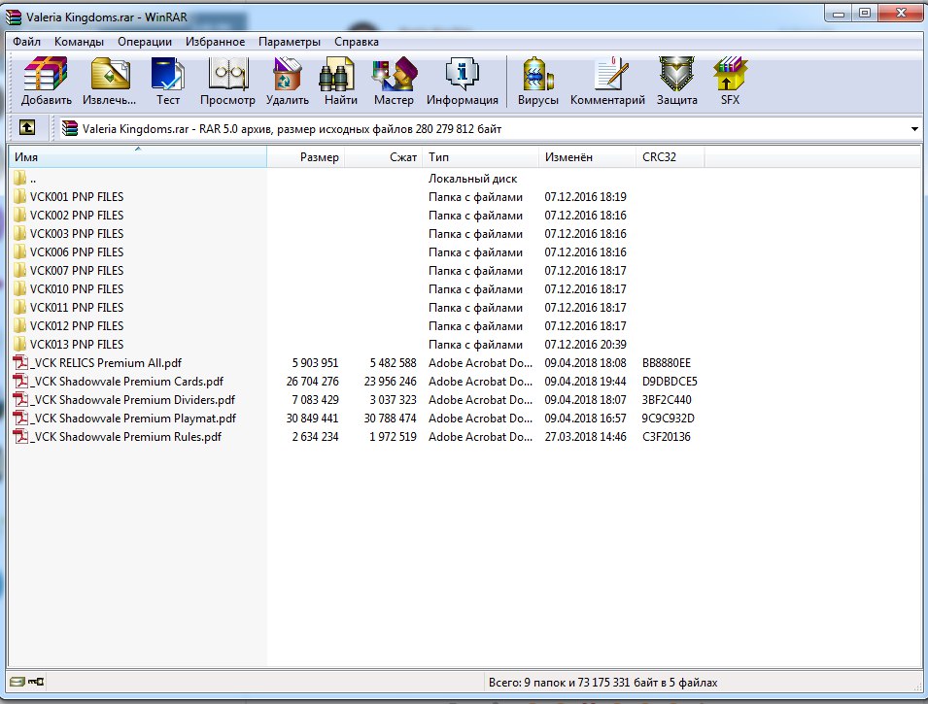Select _VCK Shadowvale Premium Dividers.pdf
The width and height of the screenshot is (928, 704).
132,400
